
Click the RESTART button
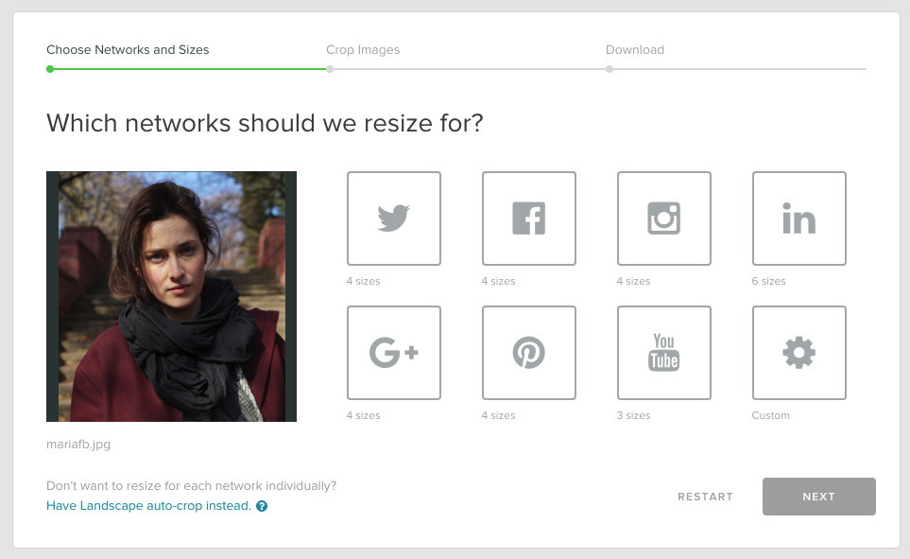[x=705, y=497]
